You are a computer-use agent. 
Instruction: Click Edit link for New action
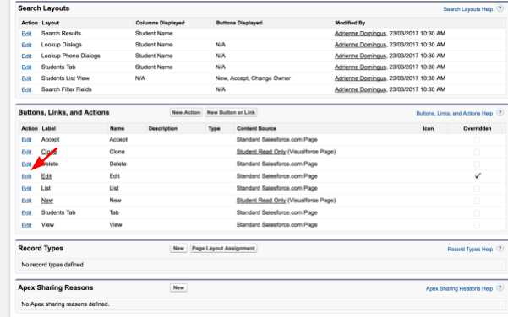26,201
